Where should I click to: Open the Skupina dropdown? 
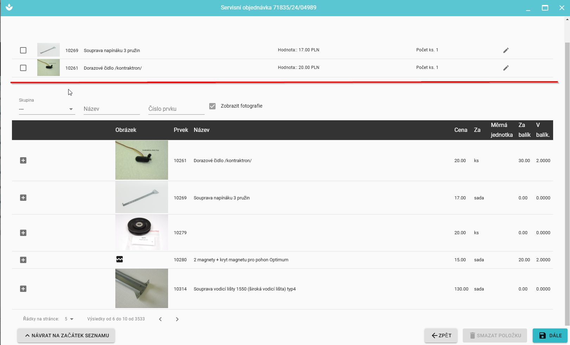point(47,109)
